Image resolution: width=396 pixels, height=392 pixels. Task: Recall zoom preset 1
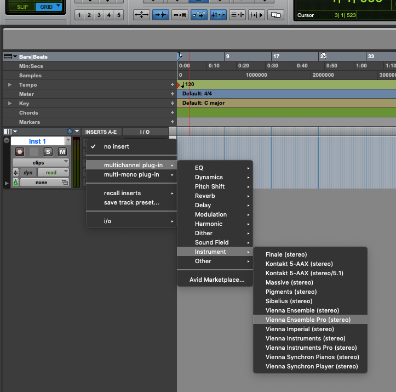[x=79, y=15]
